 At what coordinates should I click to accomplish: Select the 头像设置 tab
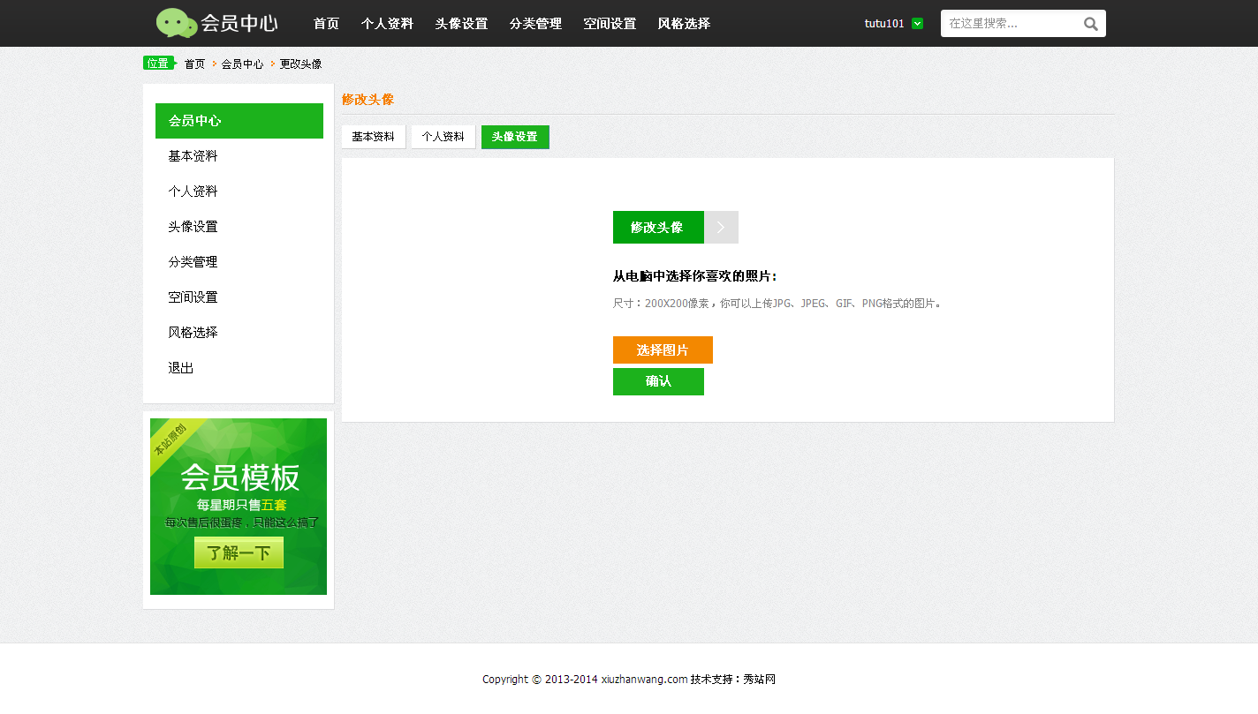514,137
